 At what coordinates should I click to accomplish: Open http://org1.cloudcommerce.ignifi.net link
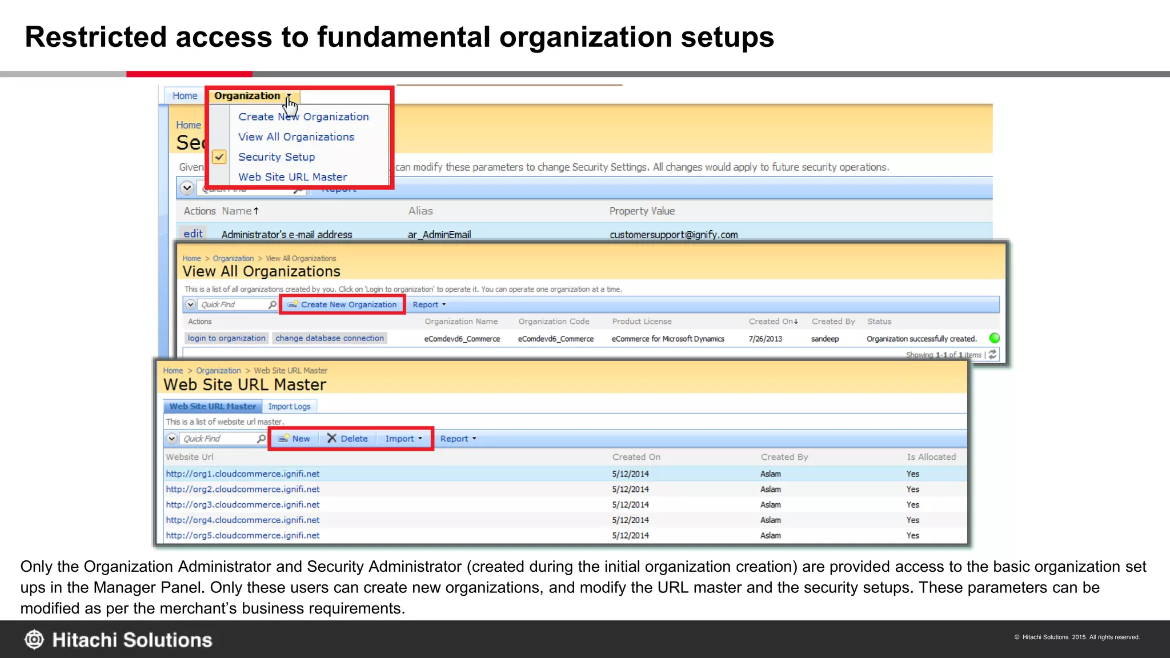tap(243, 474)
